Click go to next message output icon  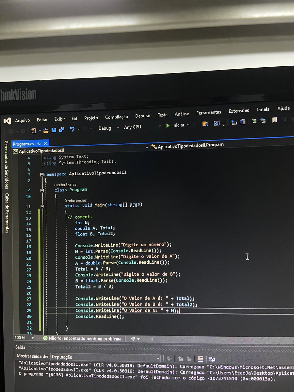click(189, 358)
